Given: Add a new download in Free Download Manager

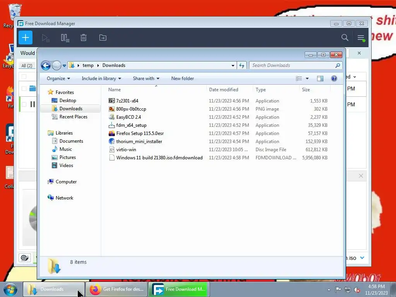Looking at the screenshot, I should tap(25, 38).
